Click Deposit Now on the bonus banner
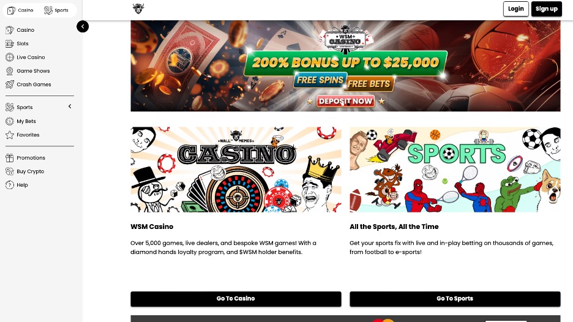The image size is (573, 322). point(345,101)
